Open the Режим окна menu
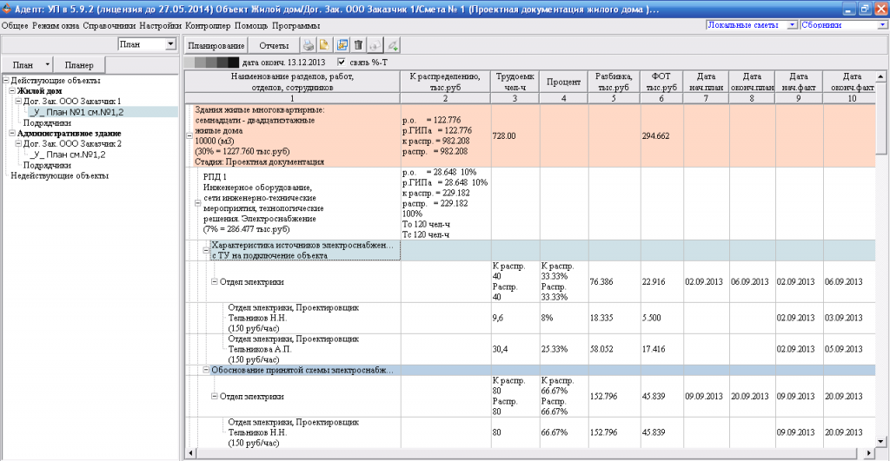This screenshot has height=461, width=890. pos(56,25)
